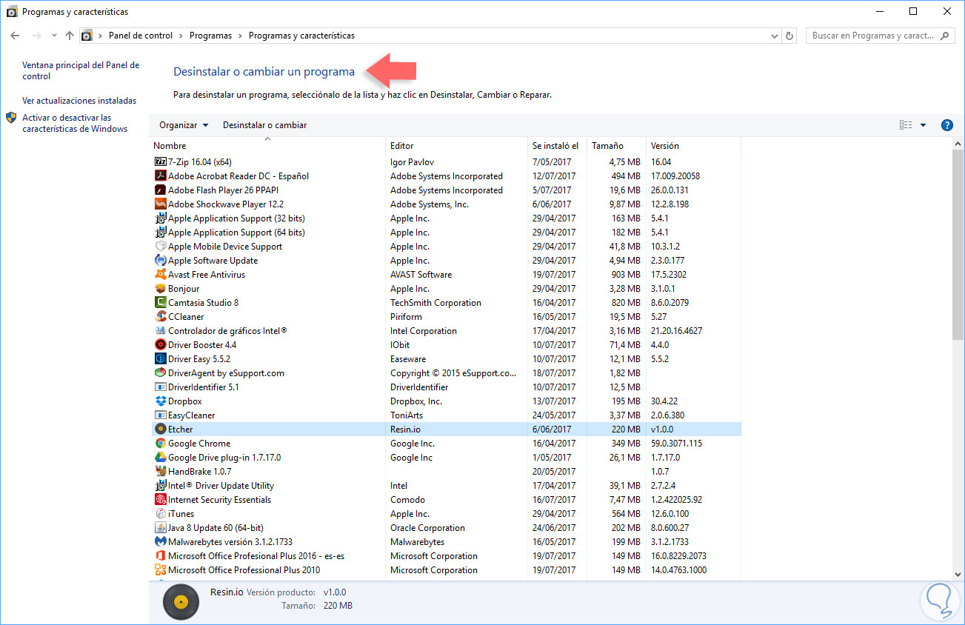Select the EasyCleaner program row
The height and width of the screenshot is (625, 965).
446,415
